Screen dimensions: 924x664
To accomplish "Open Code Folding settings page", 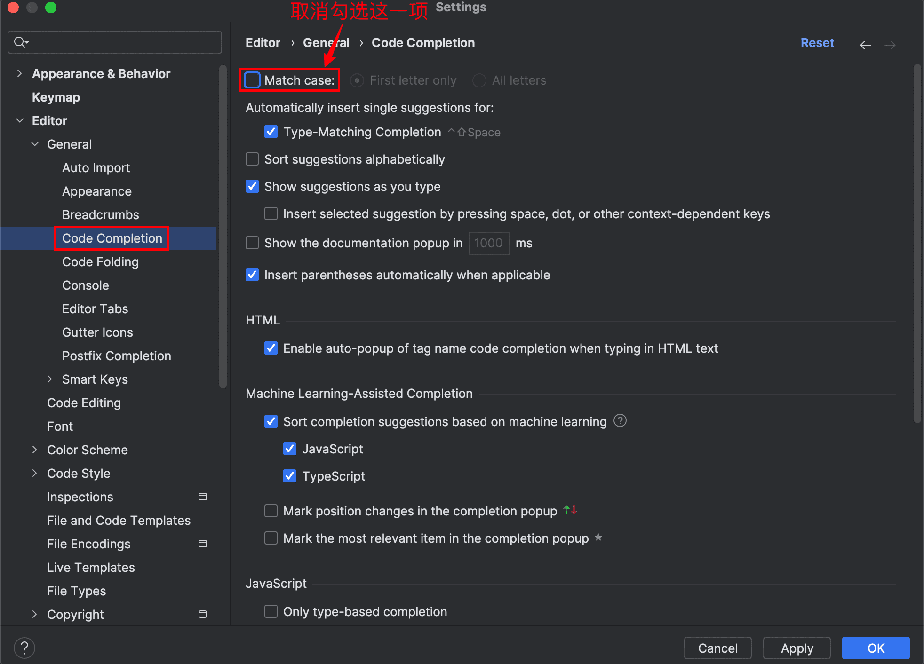I will tap(100, 262).
